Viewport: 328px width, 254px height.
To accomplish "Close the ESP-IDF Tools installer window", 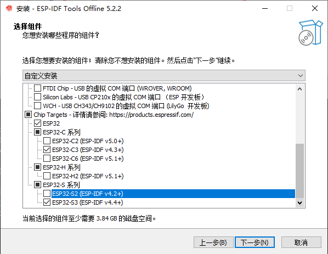I will coord(315,9).
